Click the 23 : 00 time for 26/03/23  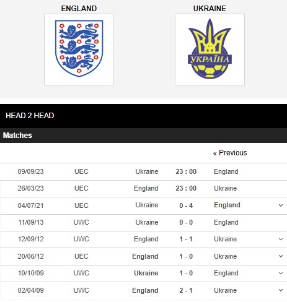[x=186, y=188]
